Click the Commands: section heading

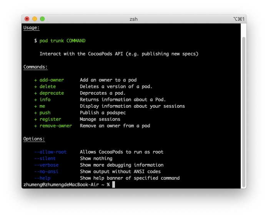pyautogui.click(x=35, y=67)
